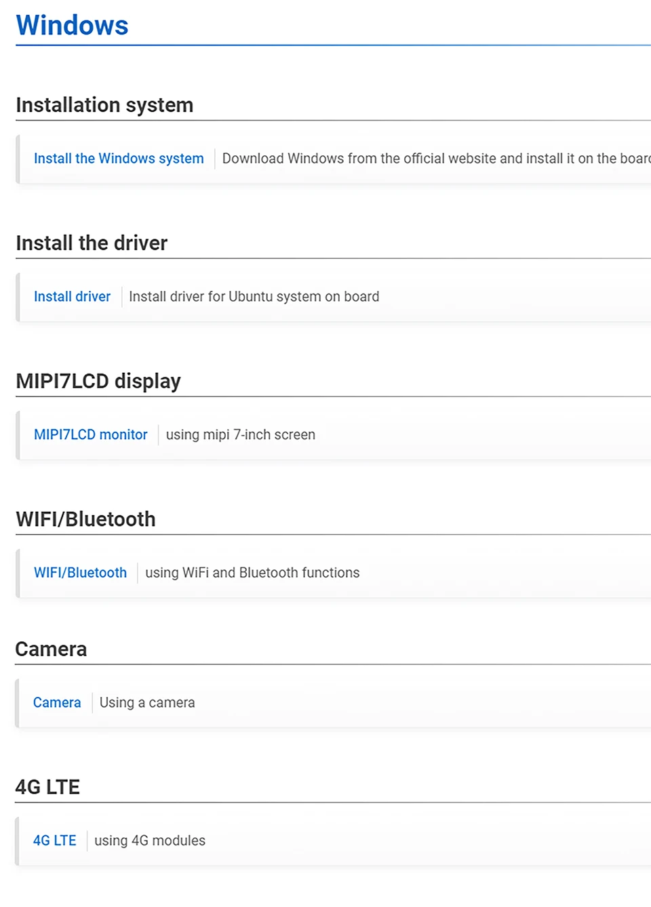Click the 'MIPI7LCD display' section heading

tap(98, 381)
